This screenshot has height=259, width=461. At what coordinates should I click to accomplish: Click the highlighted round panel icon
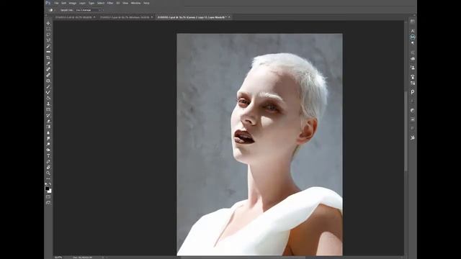(x=413, y=37)
